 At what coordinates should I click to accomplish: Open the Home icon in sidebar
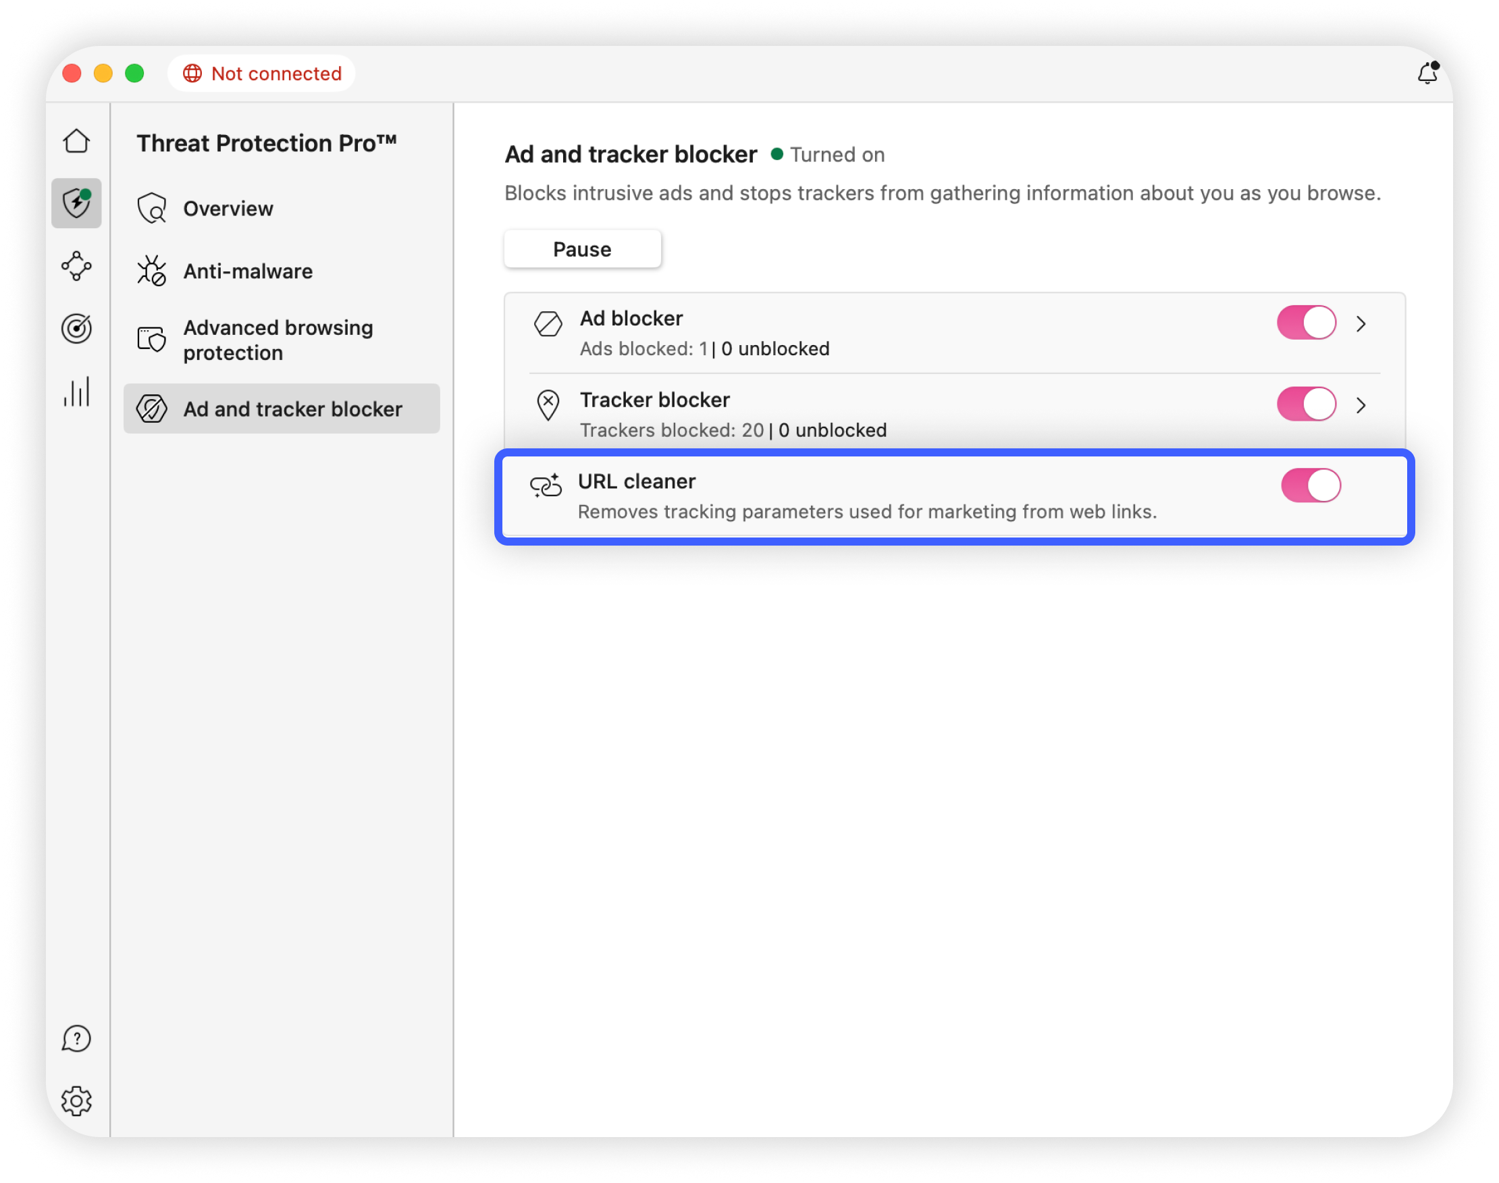(76, 141)
